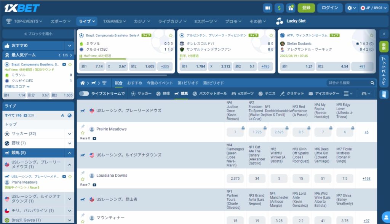Viewport: 390px width, 224px height.
Task: Go to next popular game in 最人気ゲーム
Action: click(71, 55)
